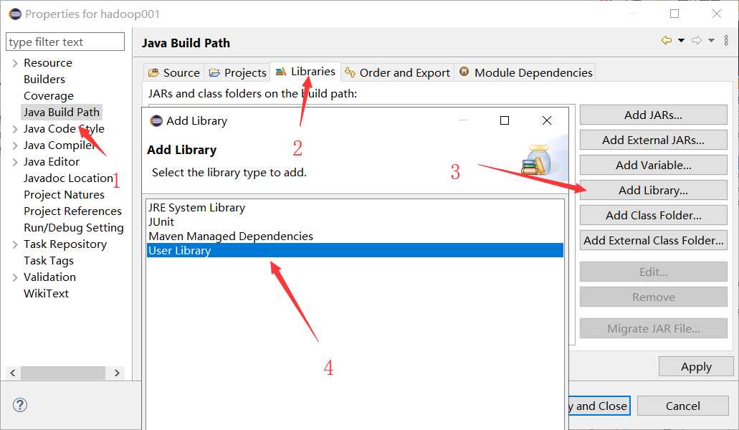Click the Add Library... button
The image size is (739, 430).
point(653,190)
